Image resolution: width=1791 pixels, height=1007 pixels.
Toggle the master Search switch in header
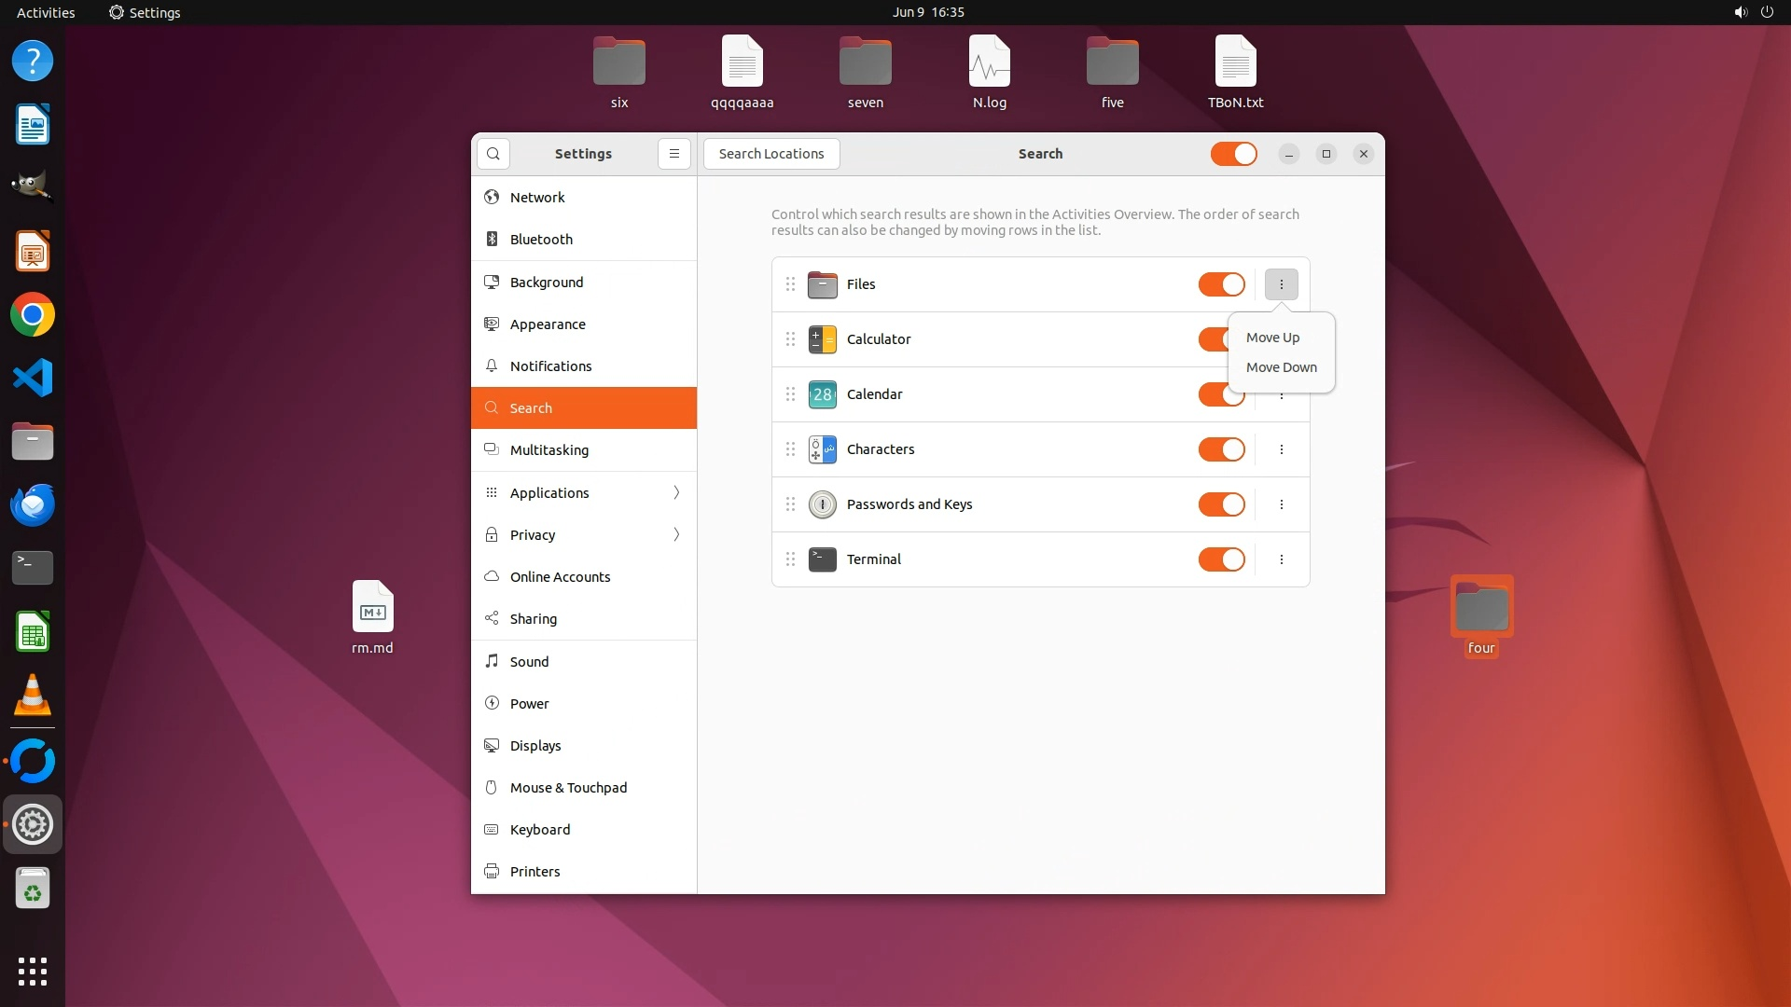pos(1233,154)
